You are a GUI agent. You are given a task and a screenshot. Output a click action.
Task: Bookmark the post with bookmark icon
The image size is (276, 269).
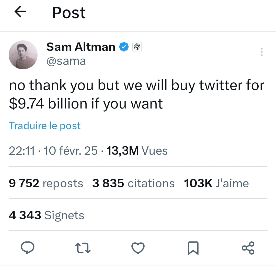coord(193,248)
